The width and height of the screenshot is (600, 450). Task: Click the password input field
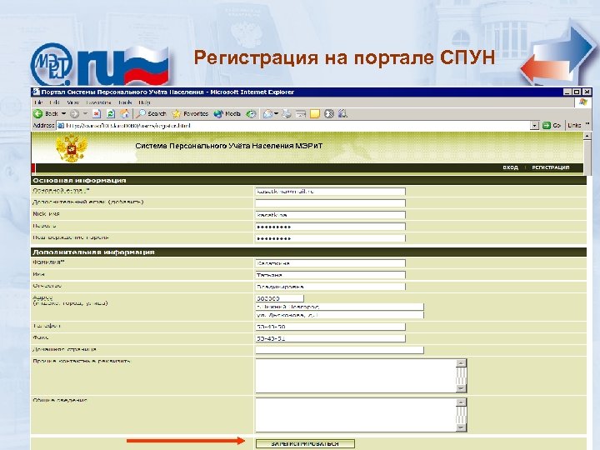click(x=330, y=227)
